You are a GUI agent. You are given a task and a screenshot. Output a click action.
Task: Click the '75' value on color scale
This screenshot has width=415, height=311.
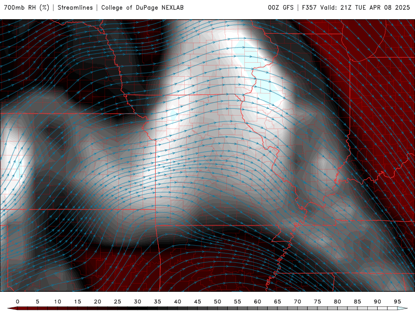[x=317, y=302]
